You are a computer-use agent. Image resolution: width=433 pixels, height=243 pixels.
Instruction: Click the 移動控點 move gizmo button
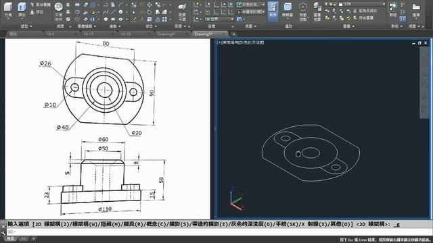pyautogui.click(x=303, y=11)
